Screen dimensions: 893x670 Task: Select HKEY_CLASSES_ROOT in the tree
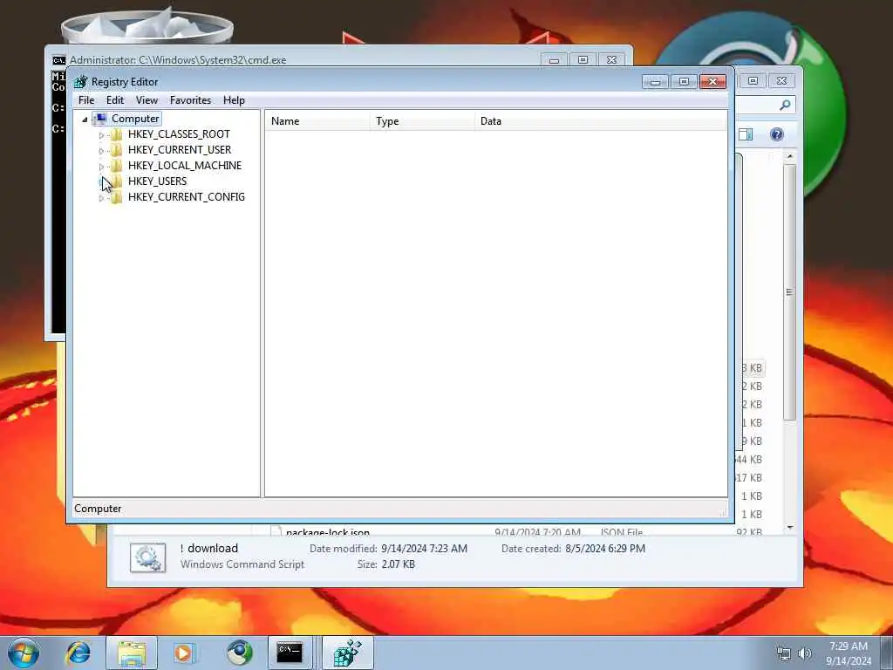[x=179, y=133]
